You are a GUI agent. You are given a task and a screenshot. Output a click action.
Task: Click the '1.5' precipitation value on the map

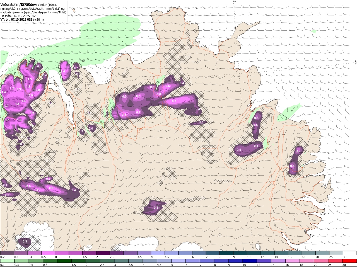pyautogui.click(x=17, y=104)
